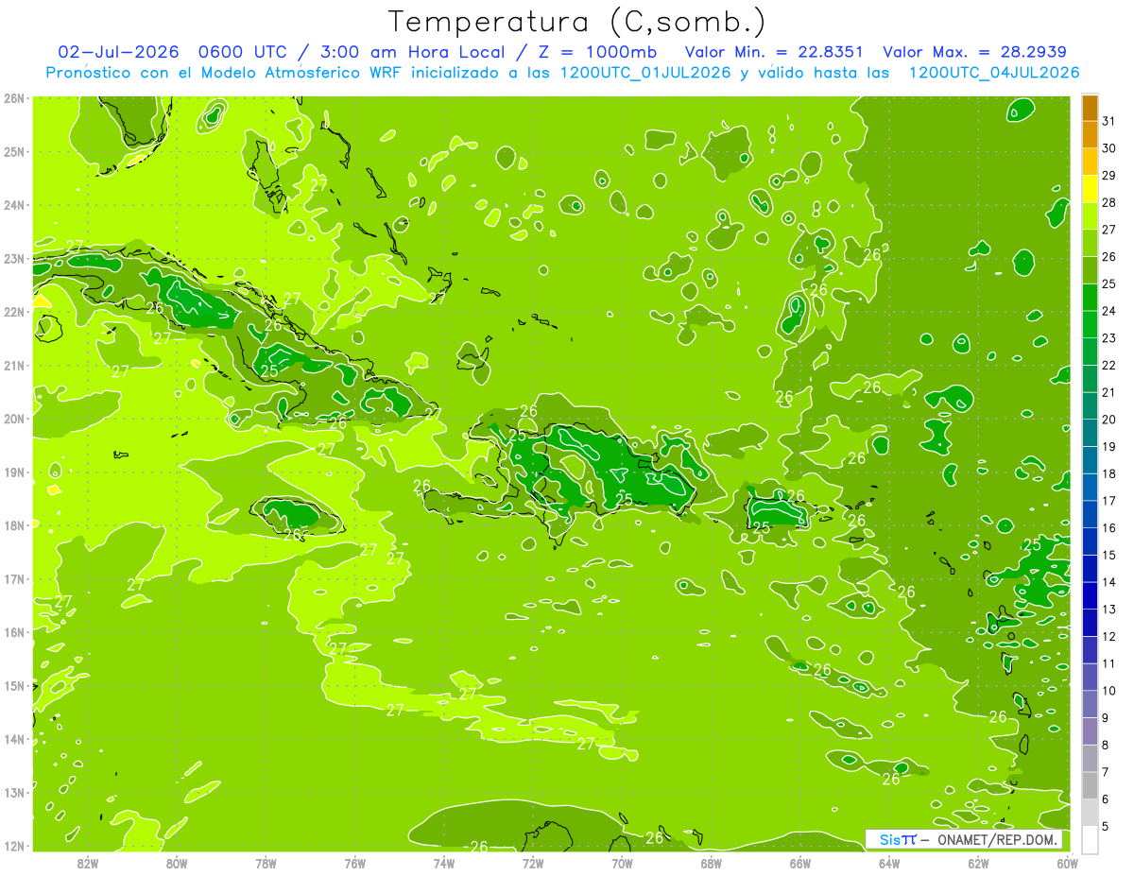Click color scale label "15"
1134x876 pixels.
pyautogui.click(x=1109, y=555)
